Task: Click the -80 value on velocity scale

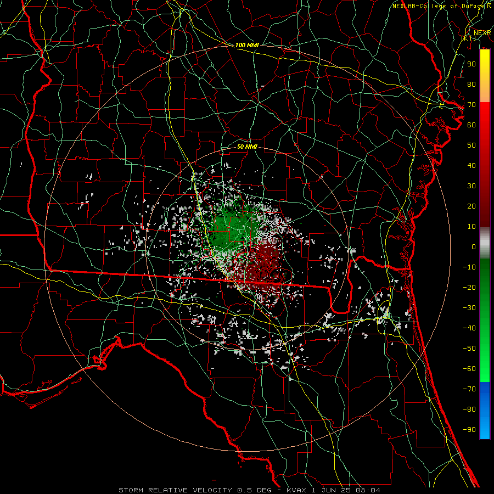Action: tap(469, 409)
